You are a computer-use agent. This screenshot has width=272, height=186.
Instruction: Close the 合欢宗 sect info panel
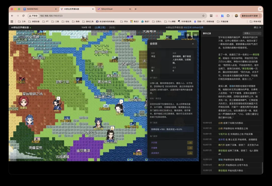[x=193, y=44]
